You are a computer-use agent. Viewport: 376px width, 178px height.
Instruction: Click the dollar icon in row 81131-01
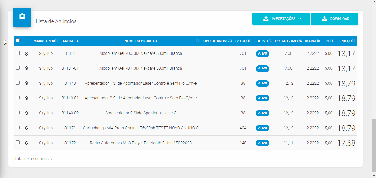click(26, 68)
